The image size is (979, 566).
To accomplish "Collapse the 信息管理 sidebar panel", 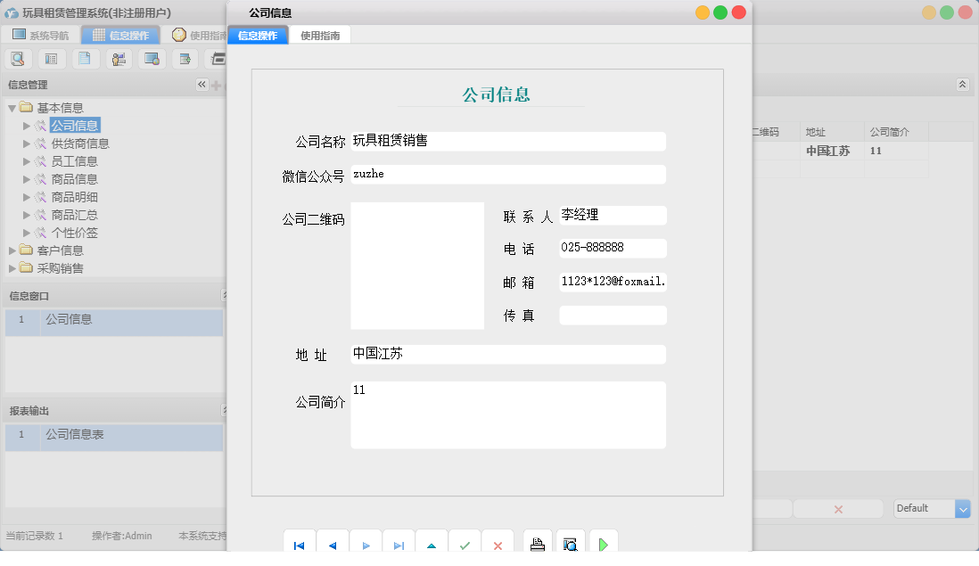I will click(202, 84).
